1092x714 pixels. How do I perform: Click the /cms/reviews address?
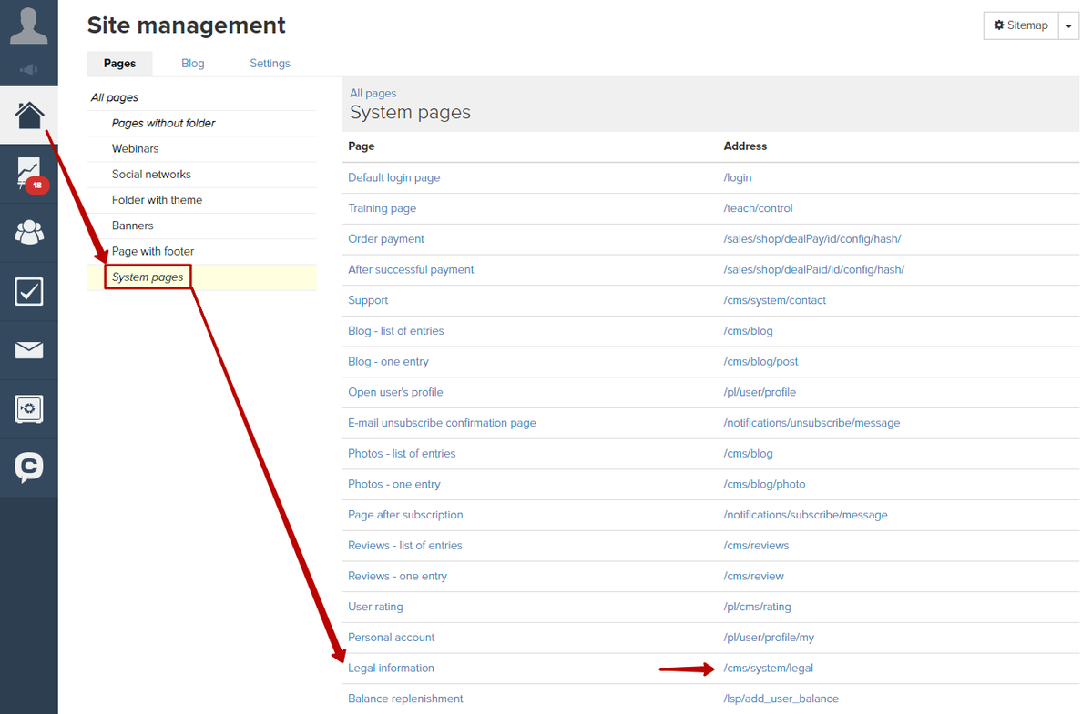756,546
